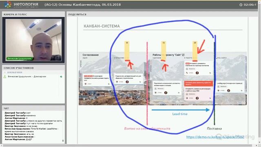
Task: Click the presenter webcam video
Action: [x=33, y=40]
